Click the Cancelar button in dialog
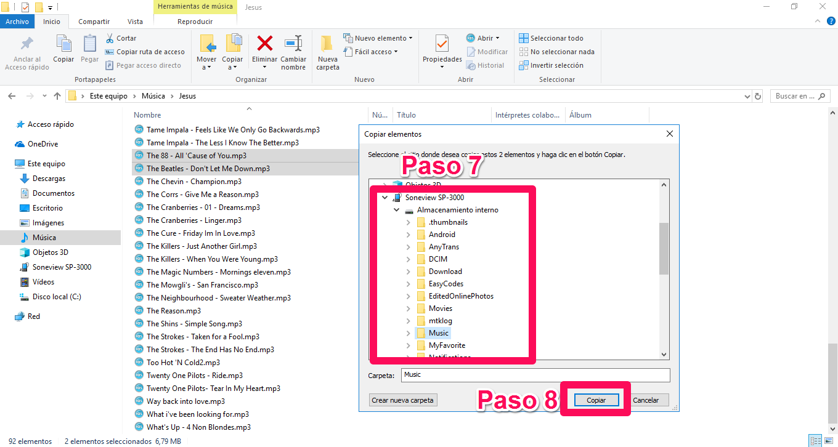Screen dimensions: 838x447 pyautogui.click(x=646, y=400)
